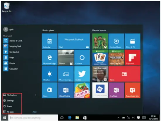161x121 pixels.
Task: Click the taskbar clock and date
Action: 153,117
